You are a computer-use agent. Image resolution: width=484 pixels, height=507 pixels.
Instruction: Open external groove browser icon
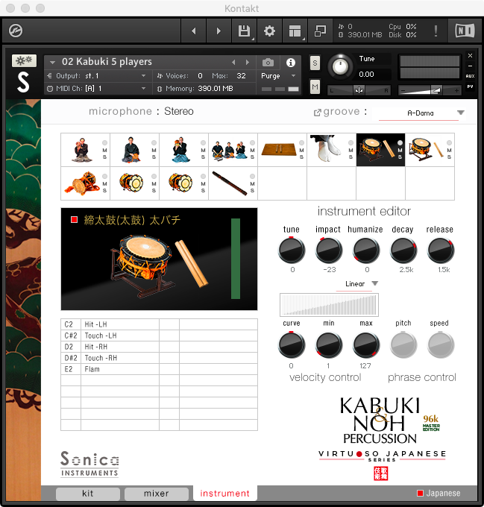pos(317,113)
